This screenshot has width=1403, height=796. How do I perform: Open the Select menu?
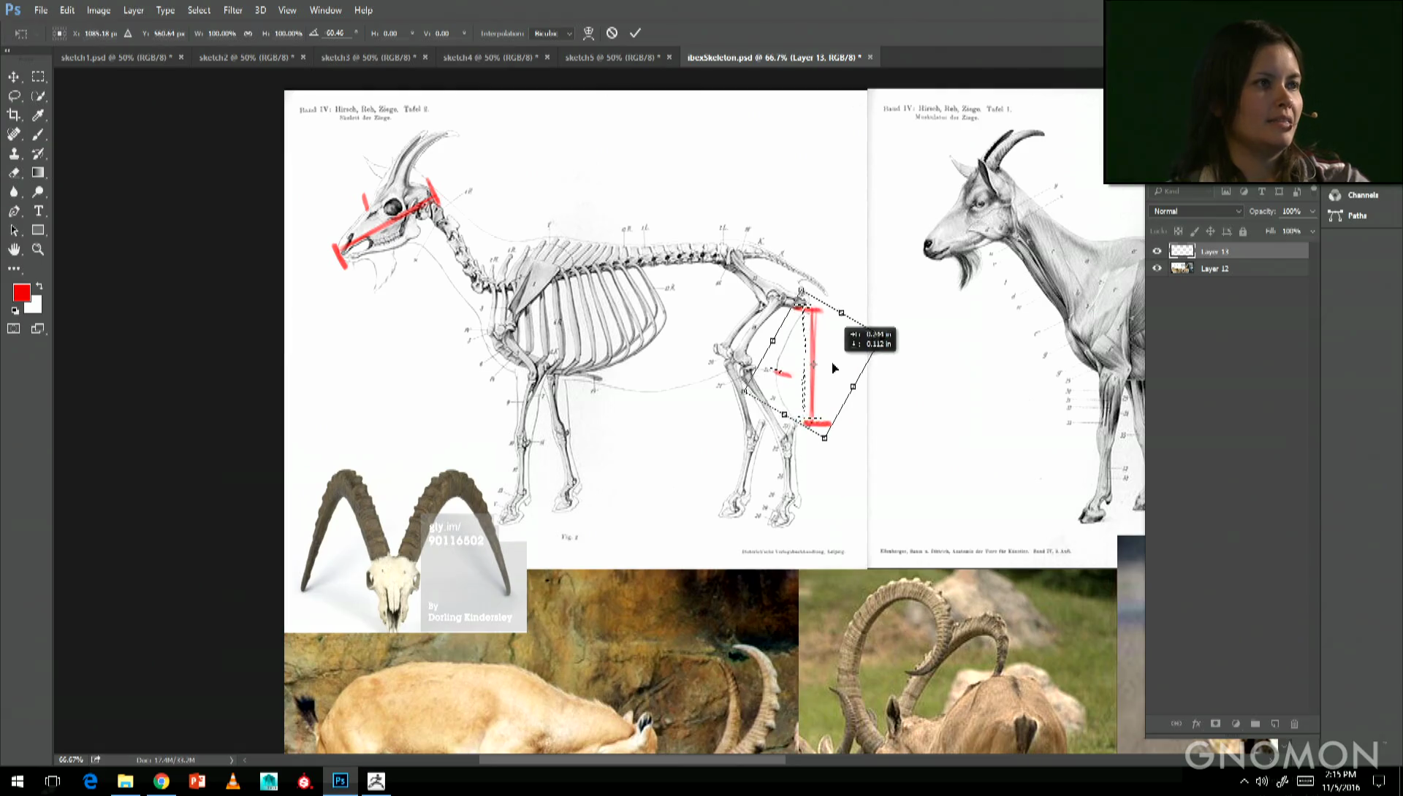(199, 10)
